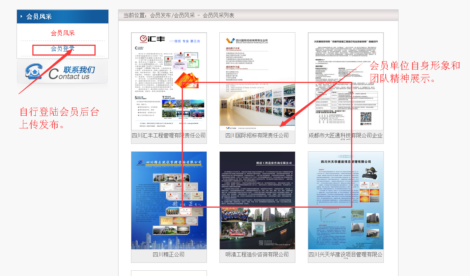Open the 明清工程造价咨询 dark poster thumbnail

click(257, 201)
